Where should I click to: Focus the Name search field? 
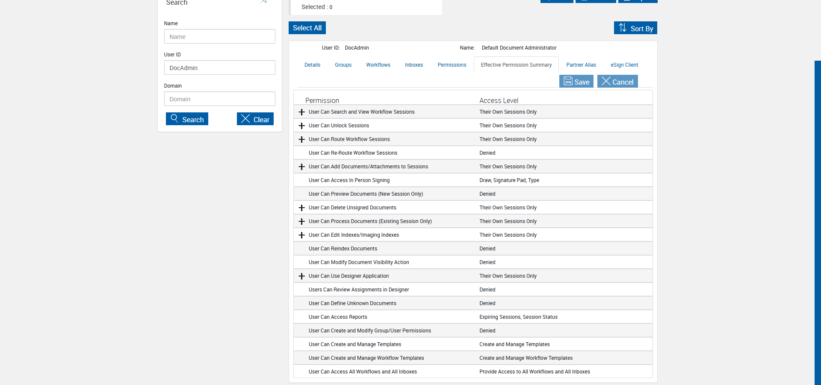point(220,36)
